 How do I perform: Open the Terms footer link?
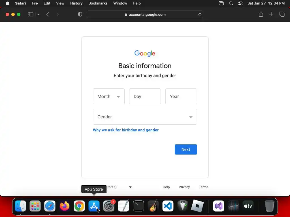[203, 187]
